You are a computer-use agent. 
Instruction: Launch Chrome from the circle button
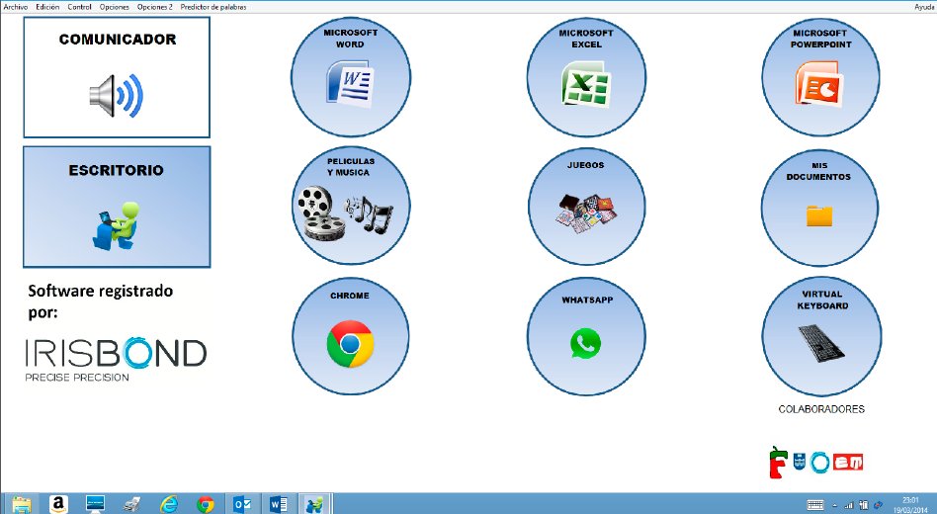click(350, 337)
